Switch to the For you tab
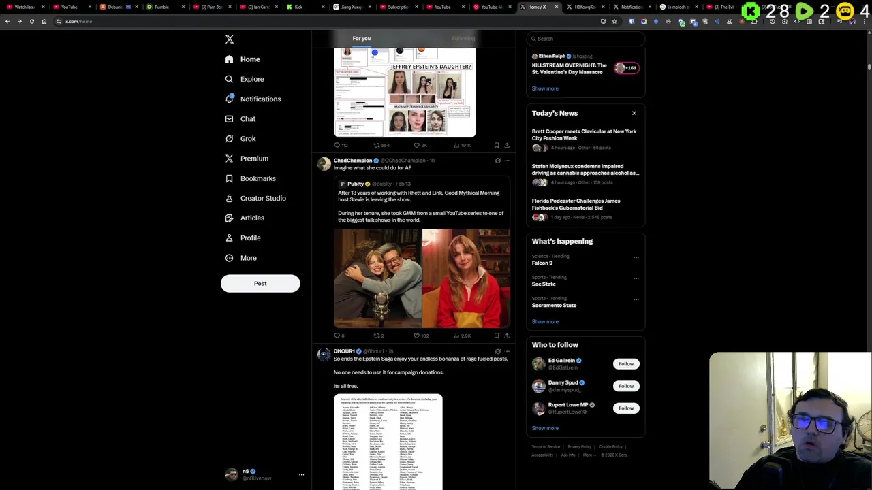The height and width of the screenshot is (490, 872). coord(362,39)
